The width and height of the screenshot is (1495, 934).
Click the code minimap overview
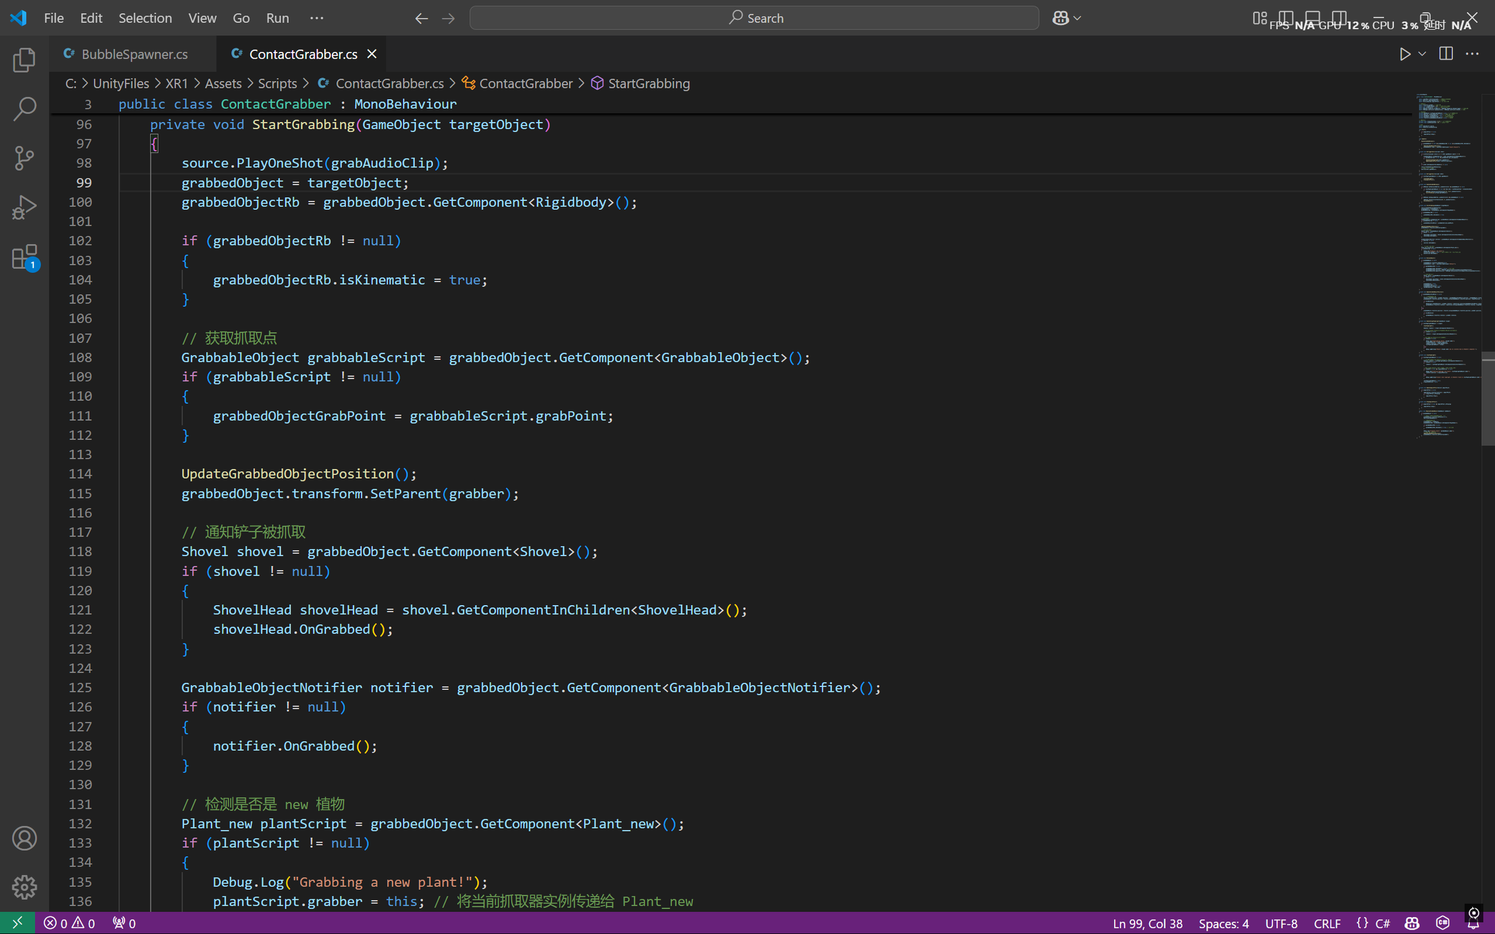click(1445, 265)
